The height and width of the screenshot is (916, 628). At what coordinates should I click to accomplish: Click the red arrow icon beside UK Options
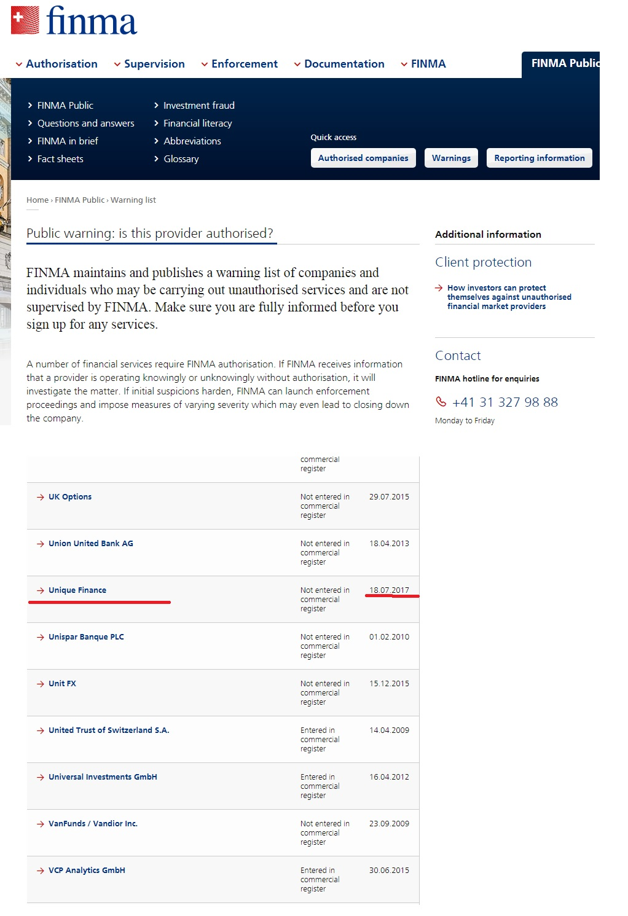[x=41, y=497]
